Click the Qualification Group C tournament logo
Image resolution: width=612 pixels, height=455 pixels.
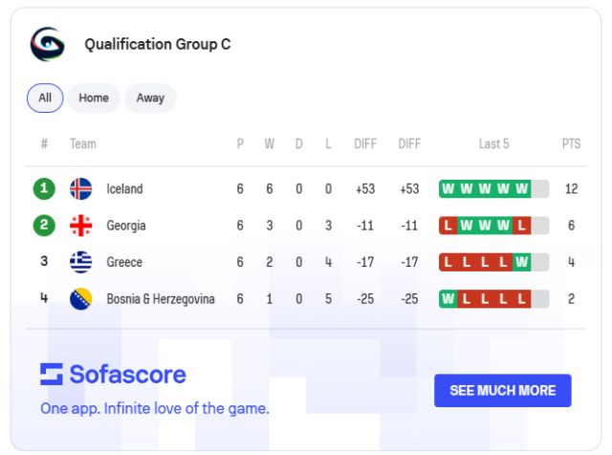[47, 44]
